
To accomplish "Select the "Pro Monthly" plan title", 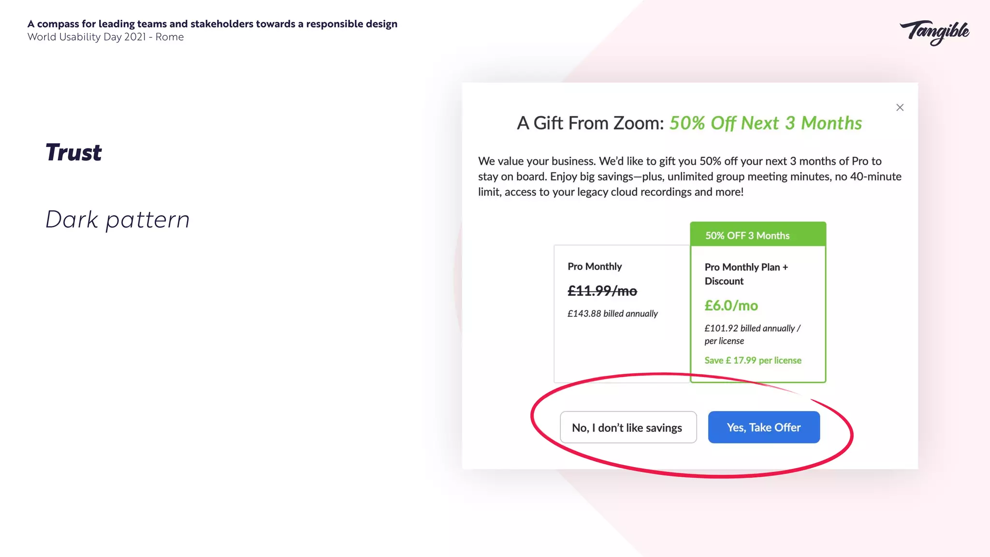I will [x=595, y=266].
